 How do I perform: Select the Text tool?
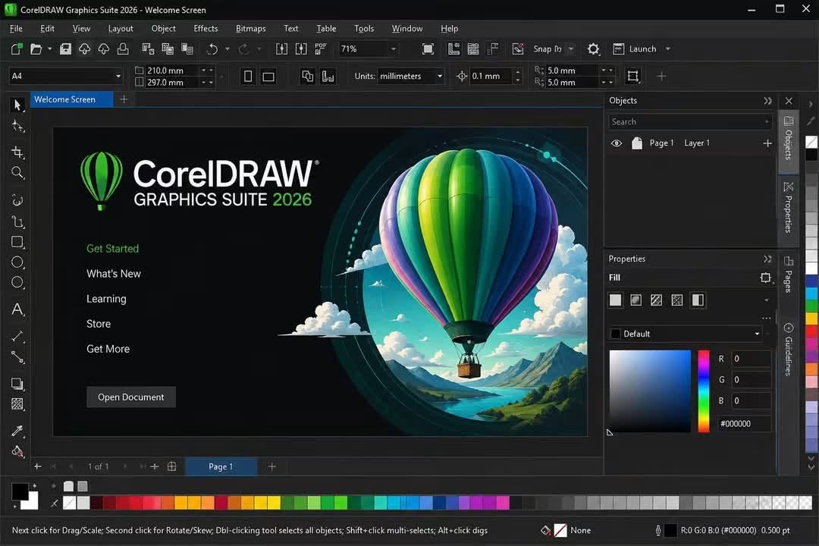pyautogui.click(x=17, y=309)
